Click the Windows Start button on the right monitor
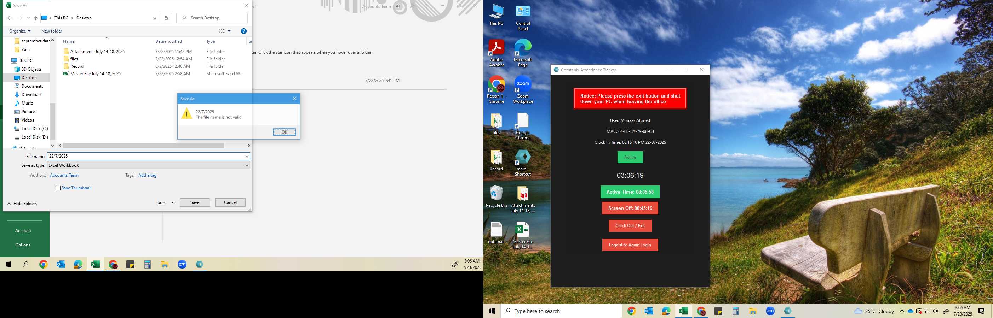993x318 pixels. pyautogui.click(x=492, y=311)
